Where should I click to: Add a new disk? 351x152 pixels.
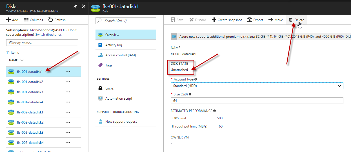pos(12,20)
